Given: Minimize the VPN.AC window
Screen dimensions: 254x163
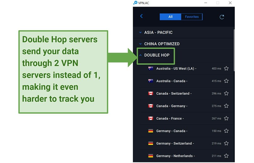Looking at the screenshot, I should [205, 3].
